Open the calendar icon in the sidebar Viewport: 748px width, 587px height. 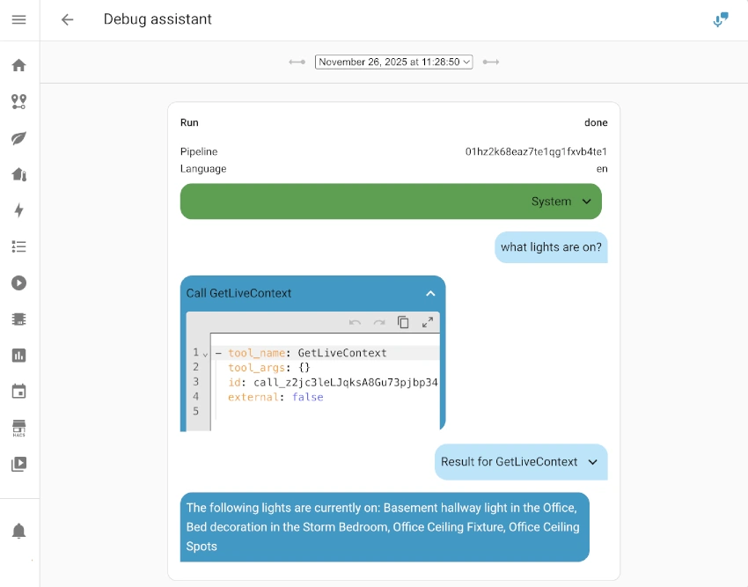pos(18,392)
